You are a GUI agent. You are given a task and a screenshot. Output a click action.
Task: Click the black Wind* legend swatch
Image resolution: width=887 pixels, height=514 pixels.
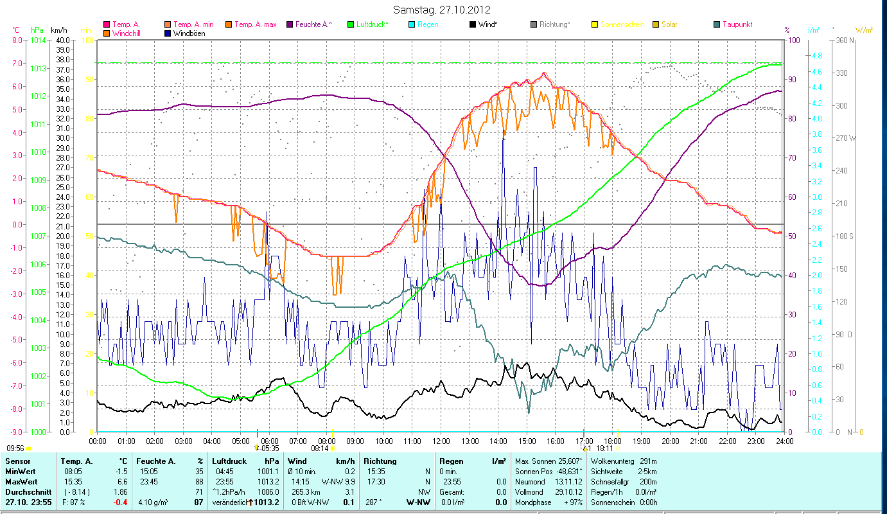tap(473, 25)
